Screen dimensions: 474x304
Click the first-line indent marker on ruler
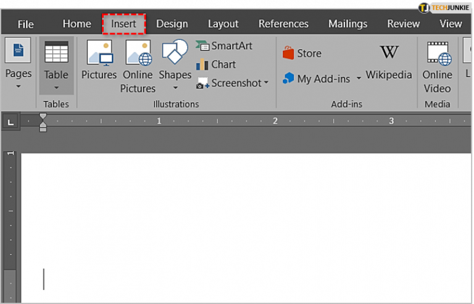(x=43, y=116)
